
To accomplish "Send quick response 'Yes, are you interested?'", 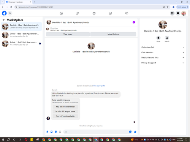I will point(65,107).
